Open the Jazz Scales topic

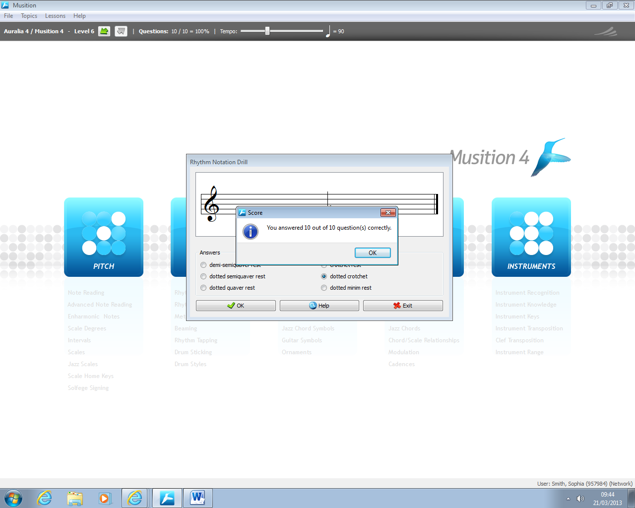point(83,364)
